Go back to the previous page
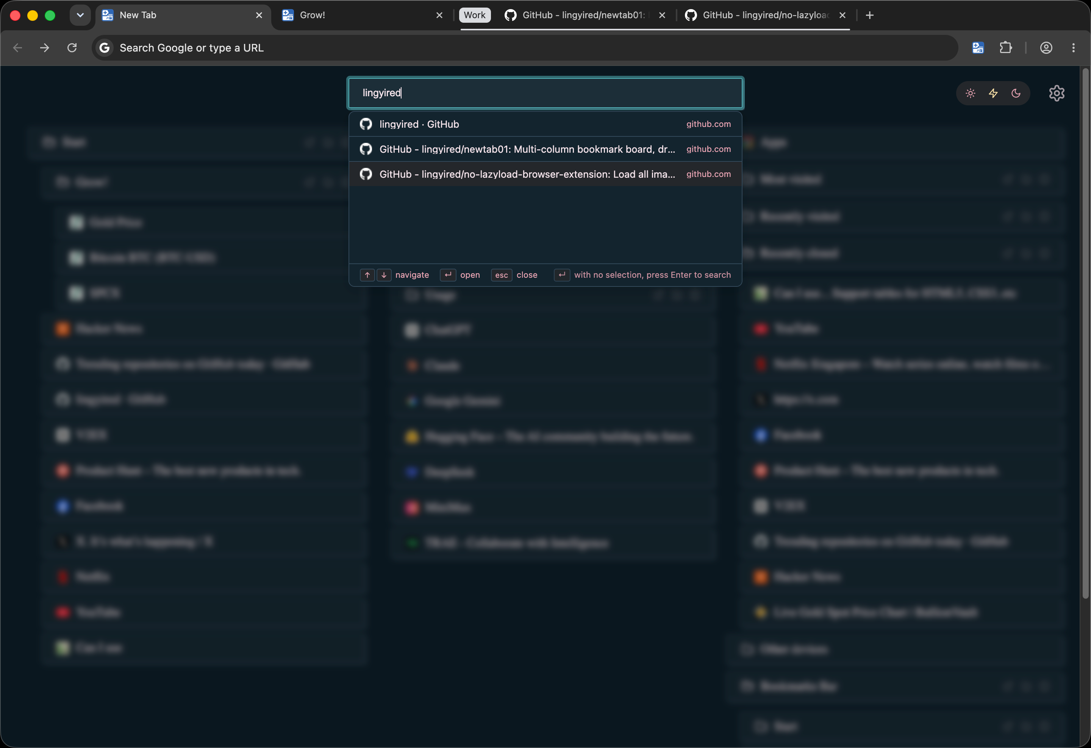Viewport: 1091px width, 748px height. (x=18, y=48)
